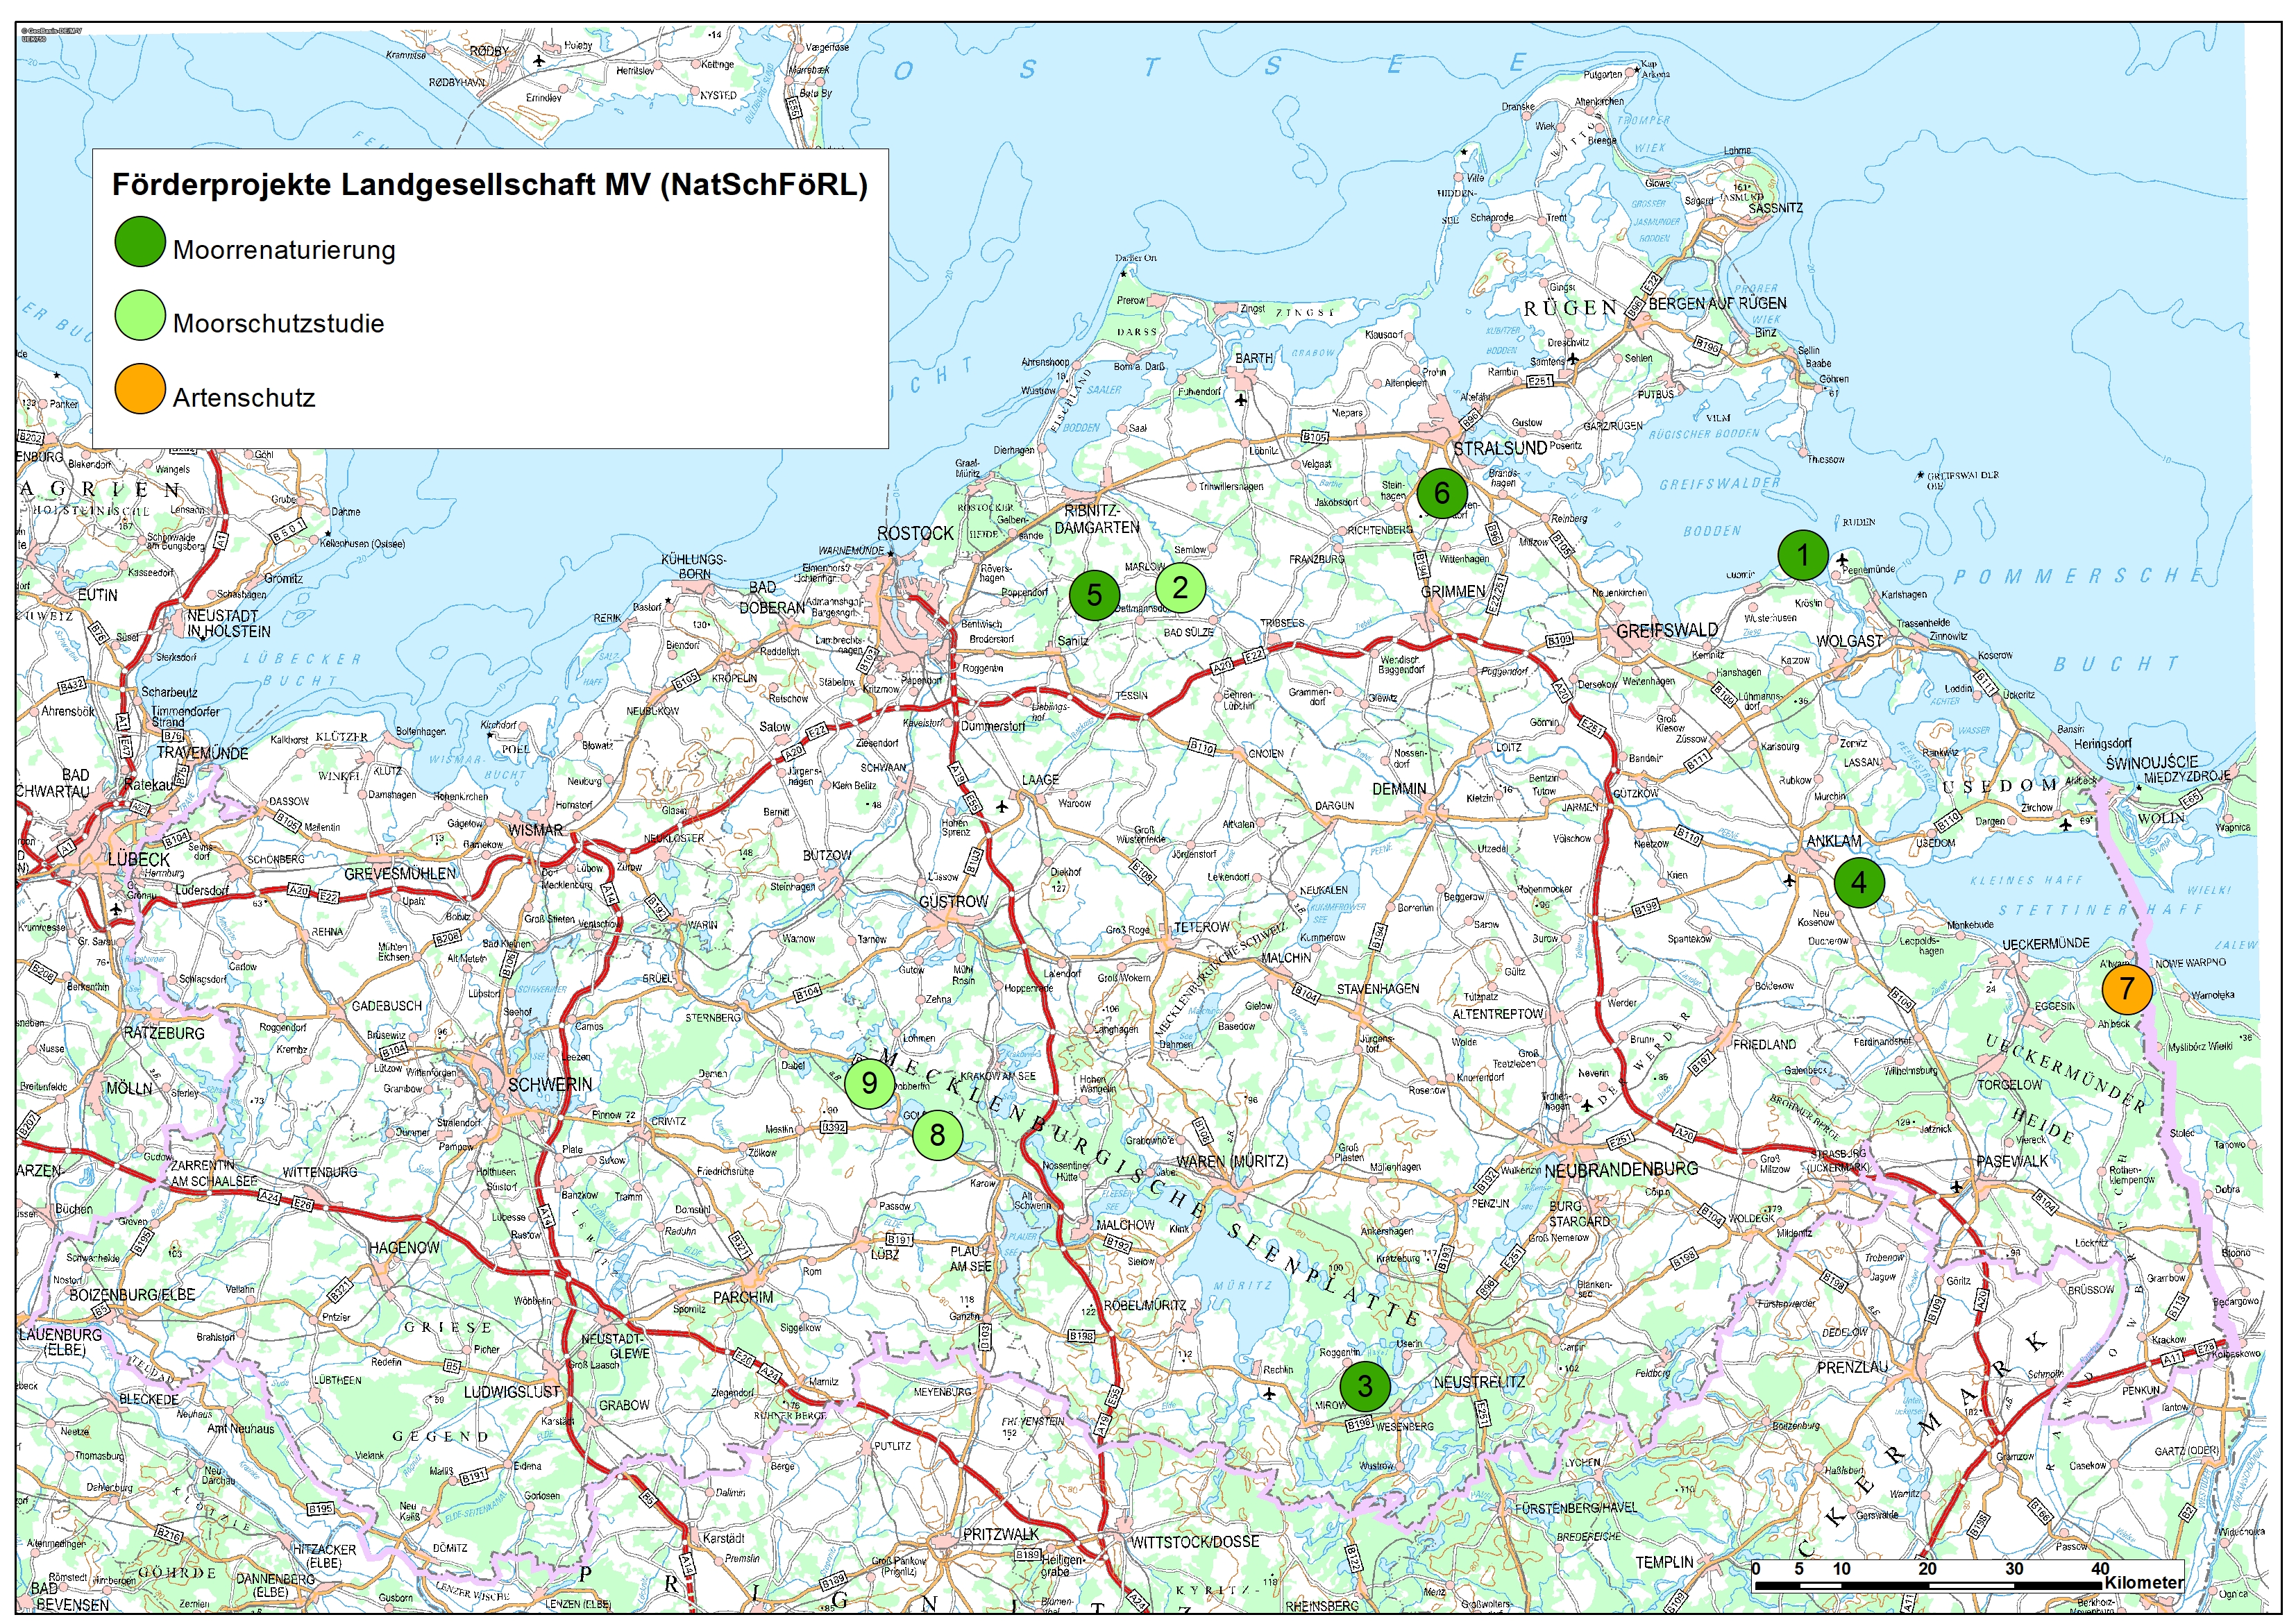
Task: Click project marker number 1 near Peenemünde
Action: [1803, 555]
